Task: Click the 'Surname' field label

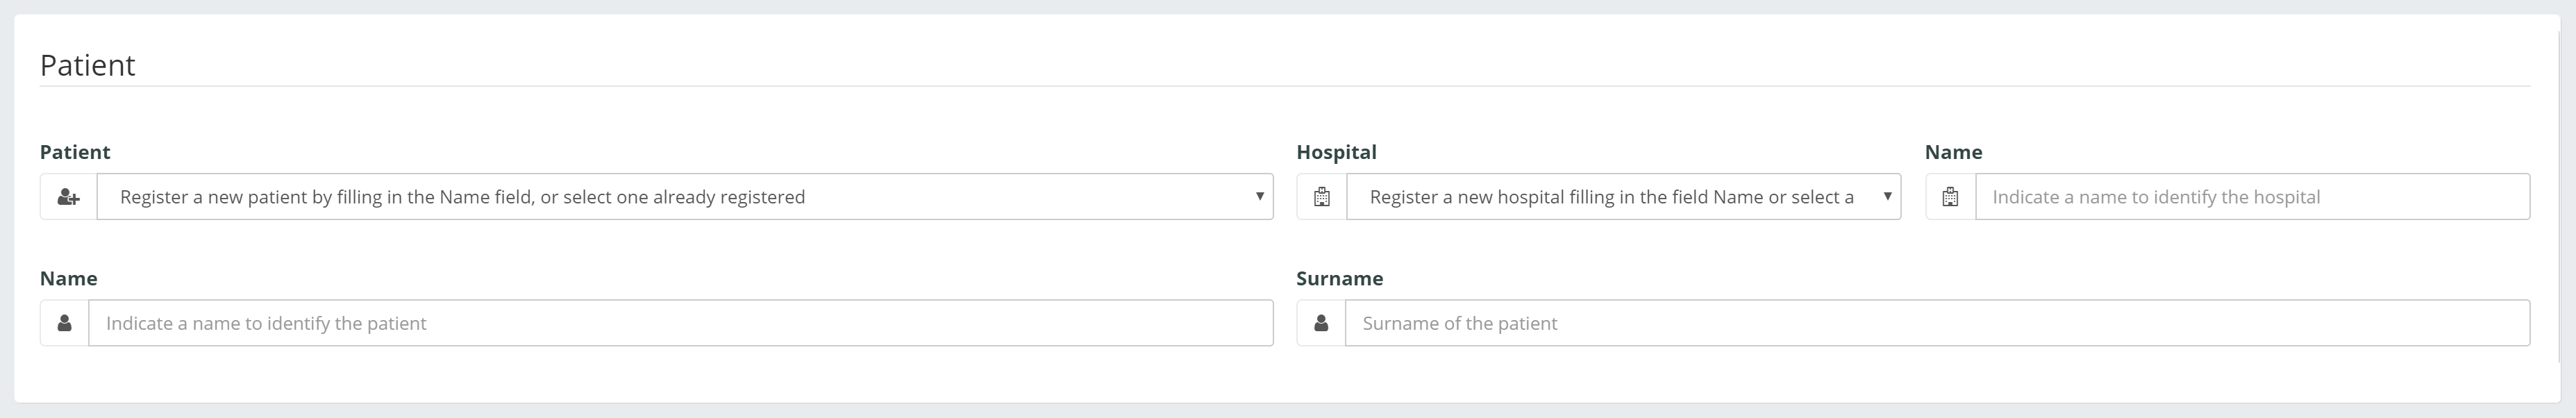Action: click(x=1339, y=278)
